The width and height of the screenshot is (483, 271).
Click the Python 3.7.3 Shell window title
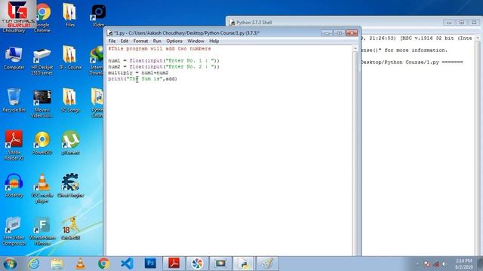coord(254,23)
